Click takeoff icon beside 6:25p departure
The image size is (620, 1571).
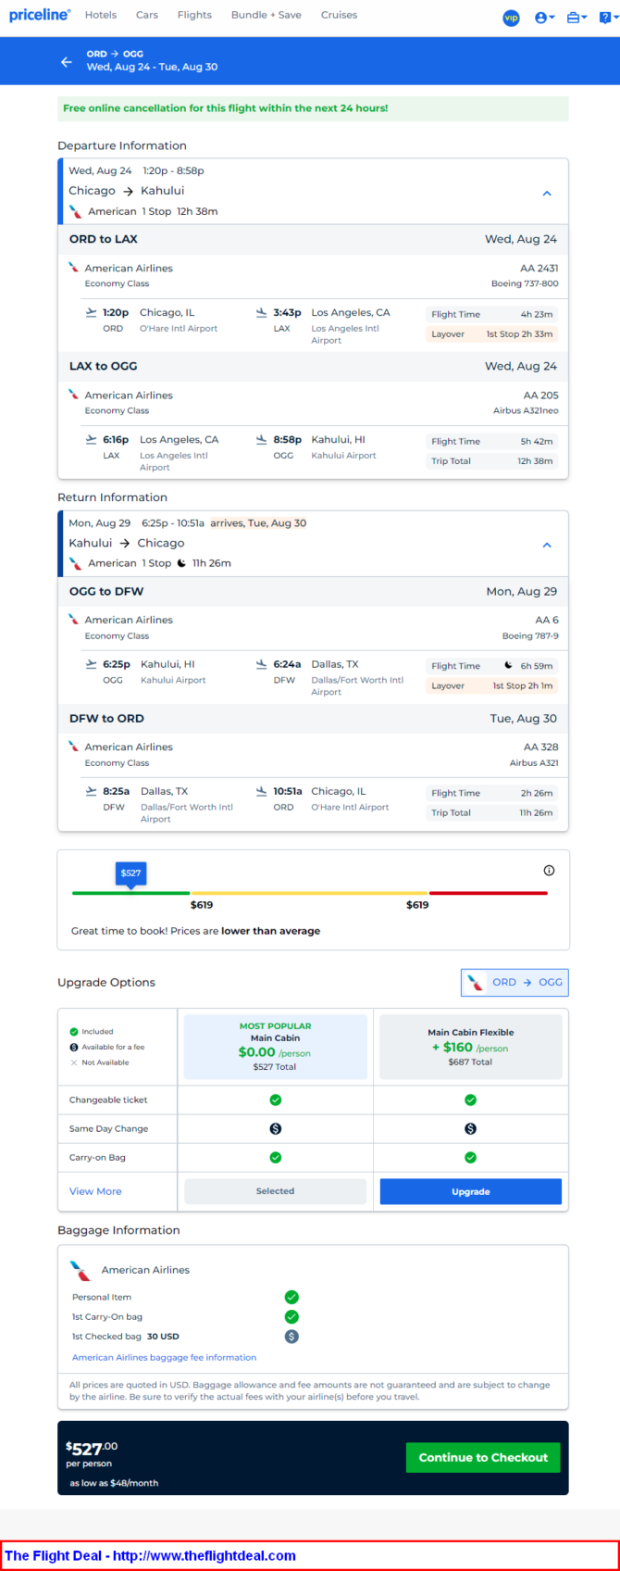91,664
